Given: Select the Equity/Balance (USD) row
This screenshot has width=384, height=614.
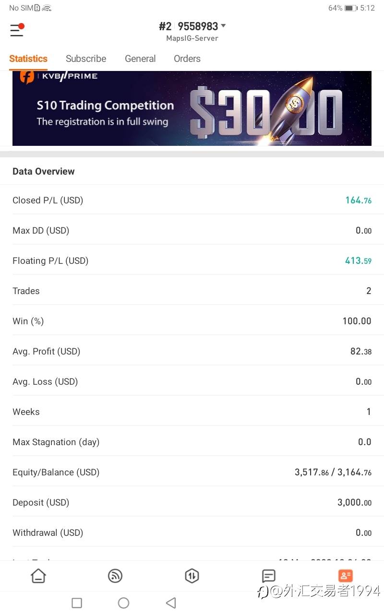Looking at the screenshot, I should pos(192,472).
